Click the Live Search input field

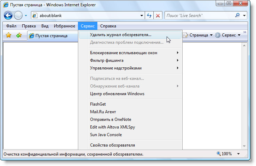(x=199, y=16)
